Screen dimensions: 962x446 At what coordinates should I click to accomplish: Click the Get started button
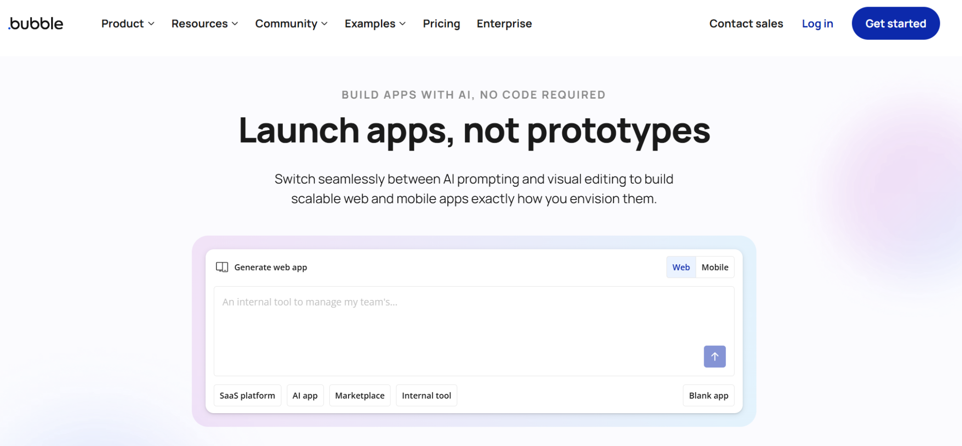[895, 23]
